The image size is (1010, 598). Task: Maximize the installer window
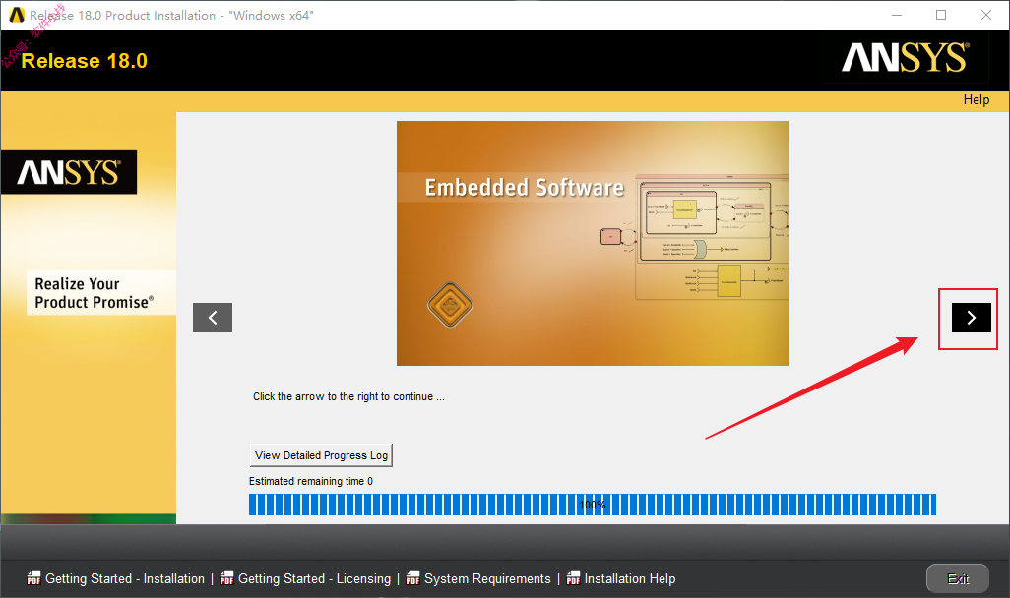pos(941,15)
